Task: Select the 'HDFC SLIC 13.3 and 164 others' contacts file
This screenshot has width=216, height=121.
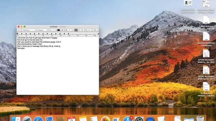Action: click(x=188, y=6)
